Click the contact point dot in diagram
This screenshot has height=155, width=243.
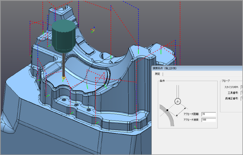(168, 110)
